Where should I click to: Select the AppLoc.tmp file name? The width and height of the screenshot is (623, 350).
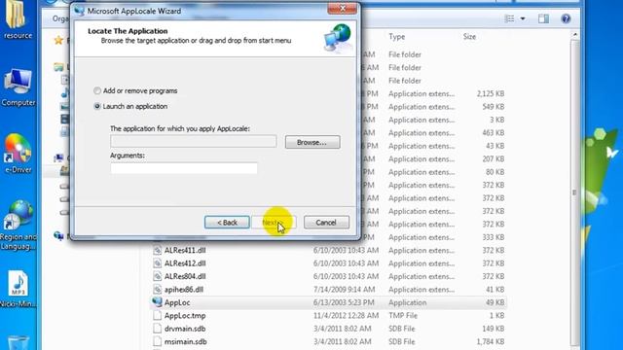[x=185, y=316]
